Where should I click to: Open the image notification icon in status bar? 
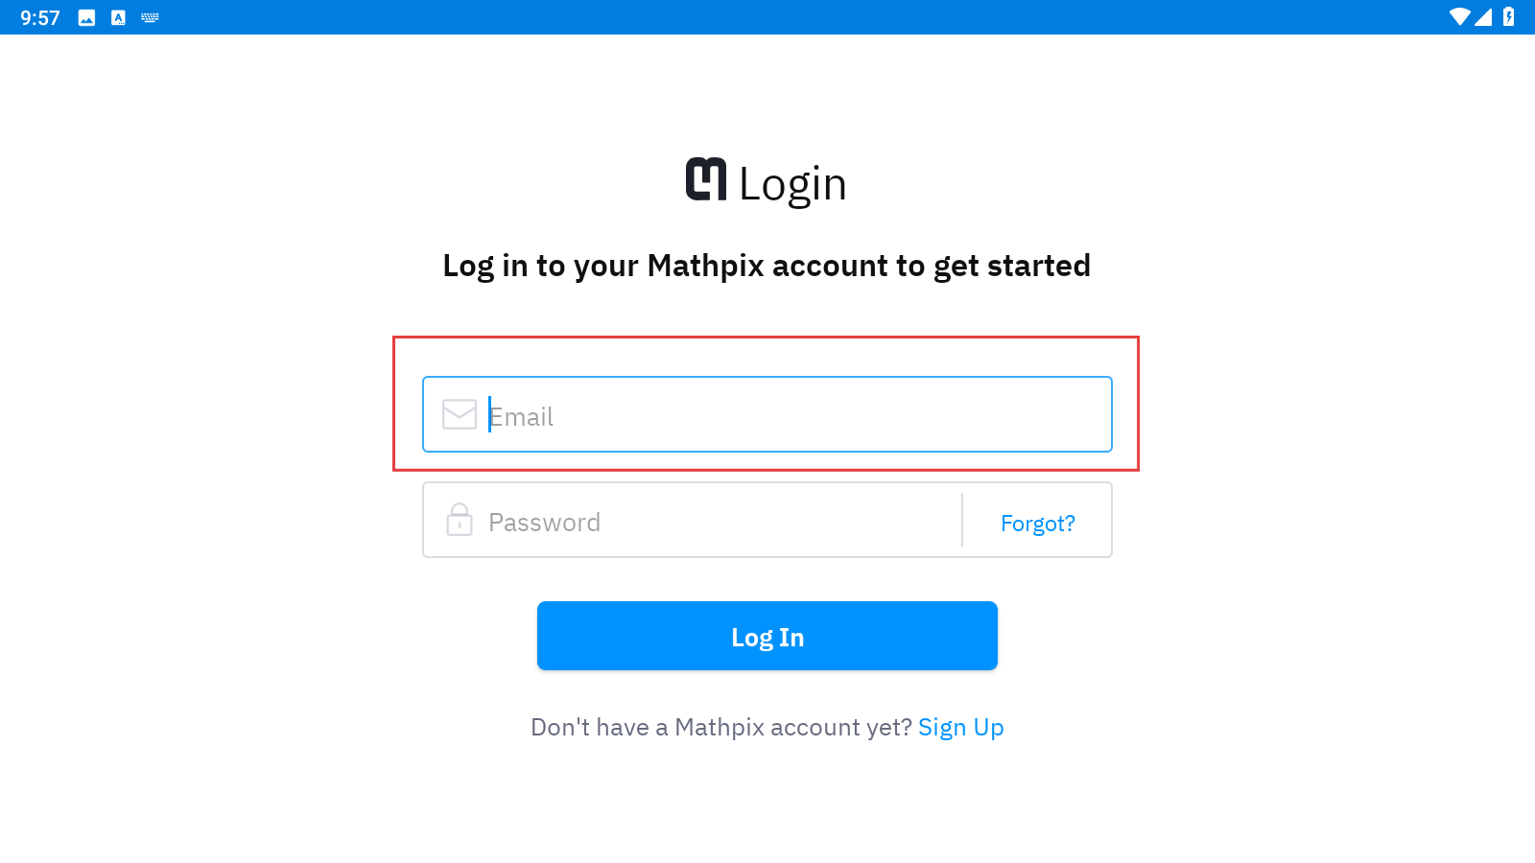(86, 17)
